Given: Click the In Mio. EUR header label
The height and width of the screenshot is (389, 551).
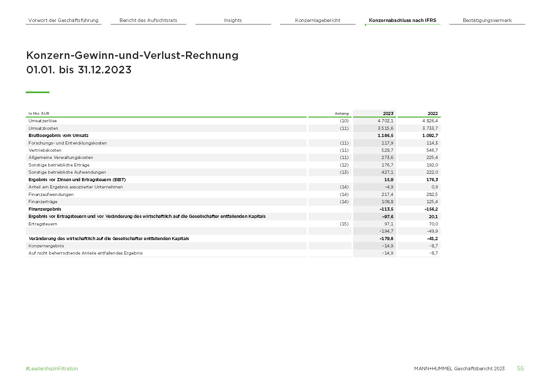Looking at the screenshot, I should (x=39, y=113).
